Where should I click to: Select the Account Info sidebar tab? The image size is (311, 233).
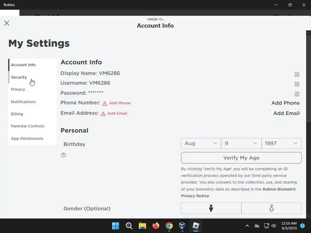[x=32, y=65]
